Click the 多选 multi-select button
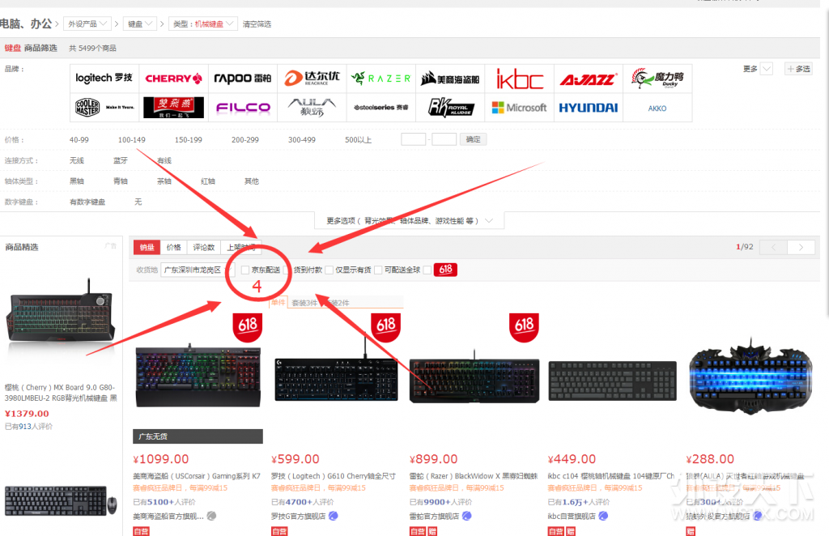 click(x=798, y=69)
